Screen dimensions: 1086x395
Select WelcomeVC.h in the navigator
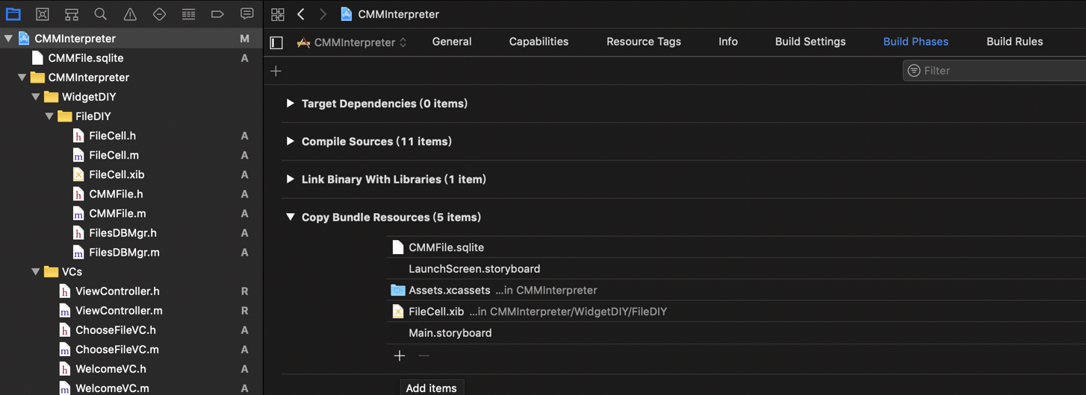click(111, 369)
